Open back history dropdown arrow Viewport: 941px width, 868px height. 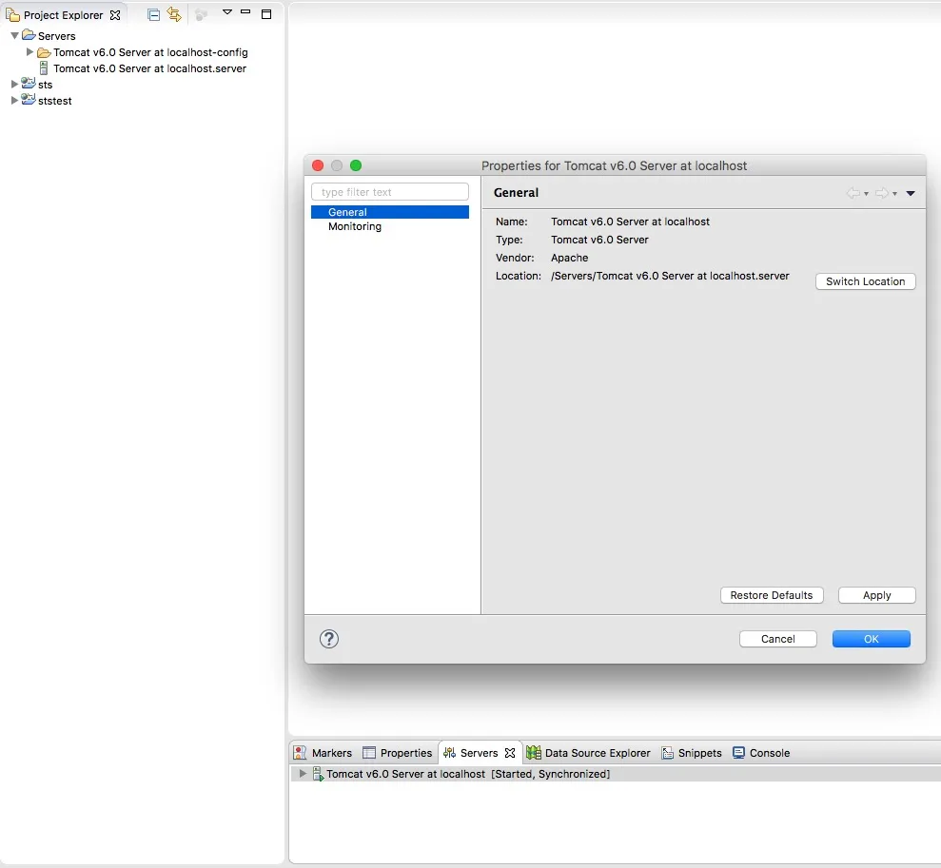coord(866,194)
